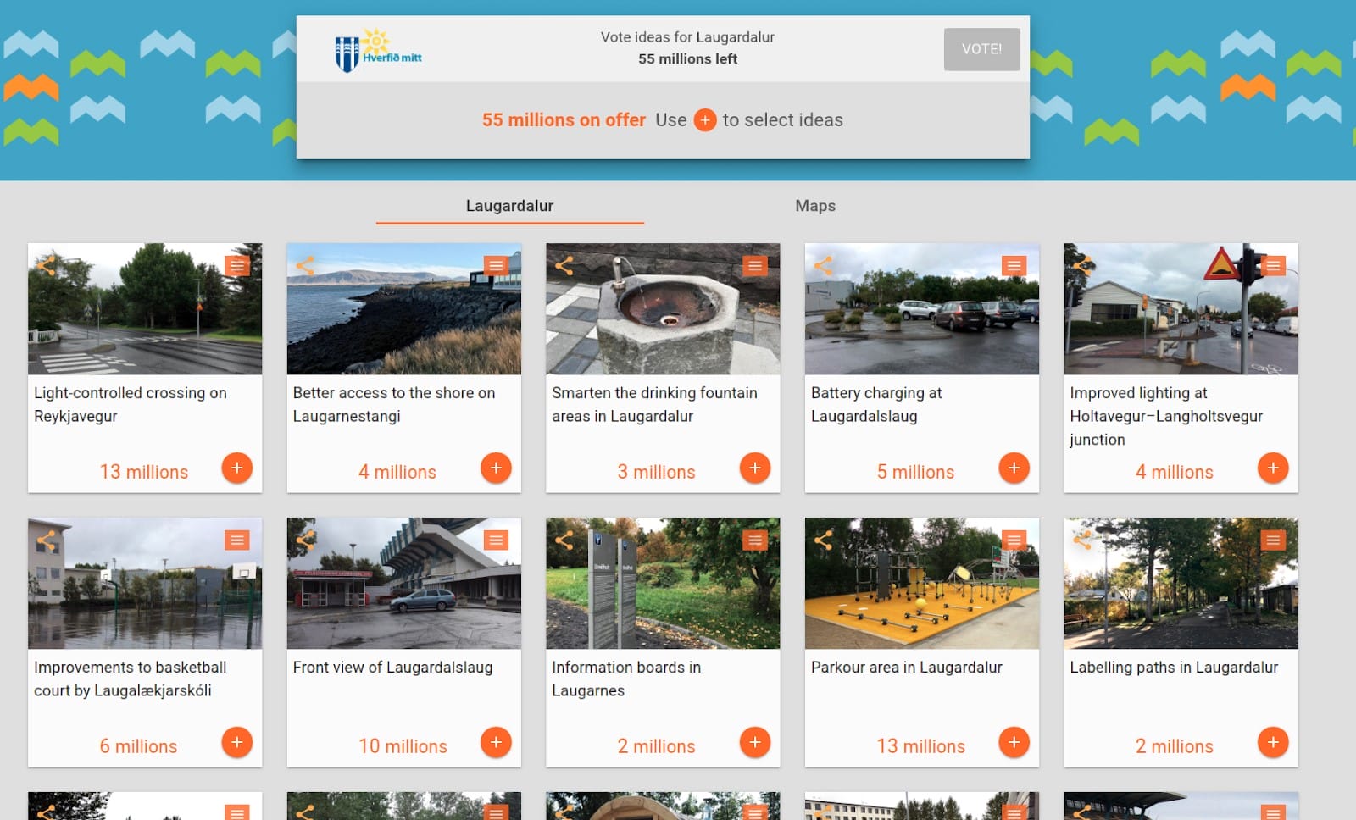
Task: Share the drinking fountain idea
Action: pyautogui.click(x=564, y=266)
